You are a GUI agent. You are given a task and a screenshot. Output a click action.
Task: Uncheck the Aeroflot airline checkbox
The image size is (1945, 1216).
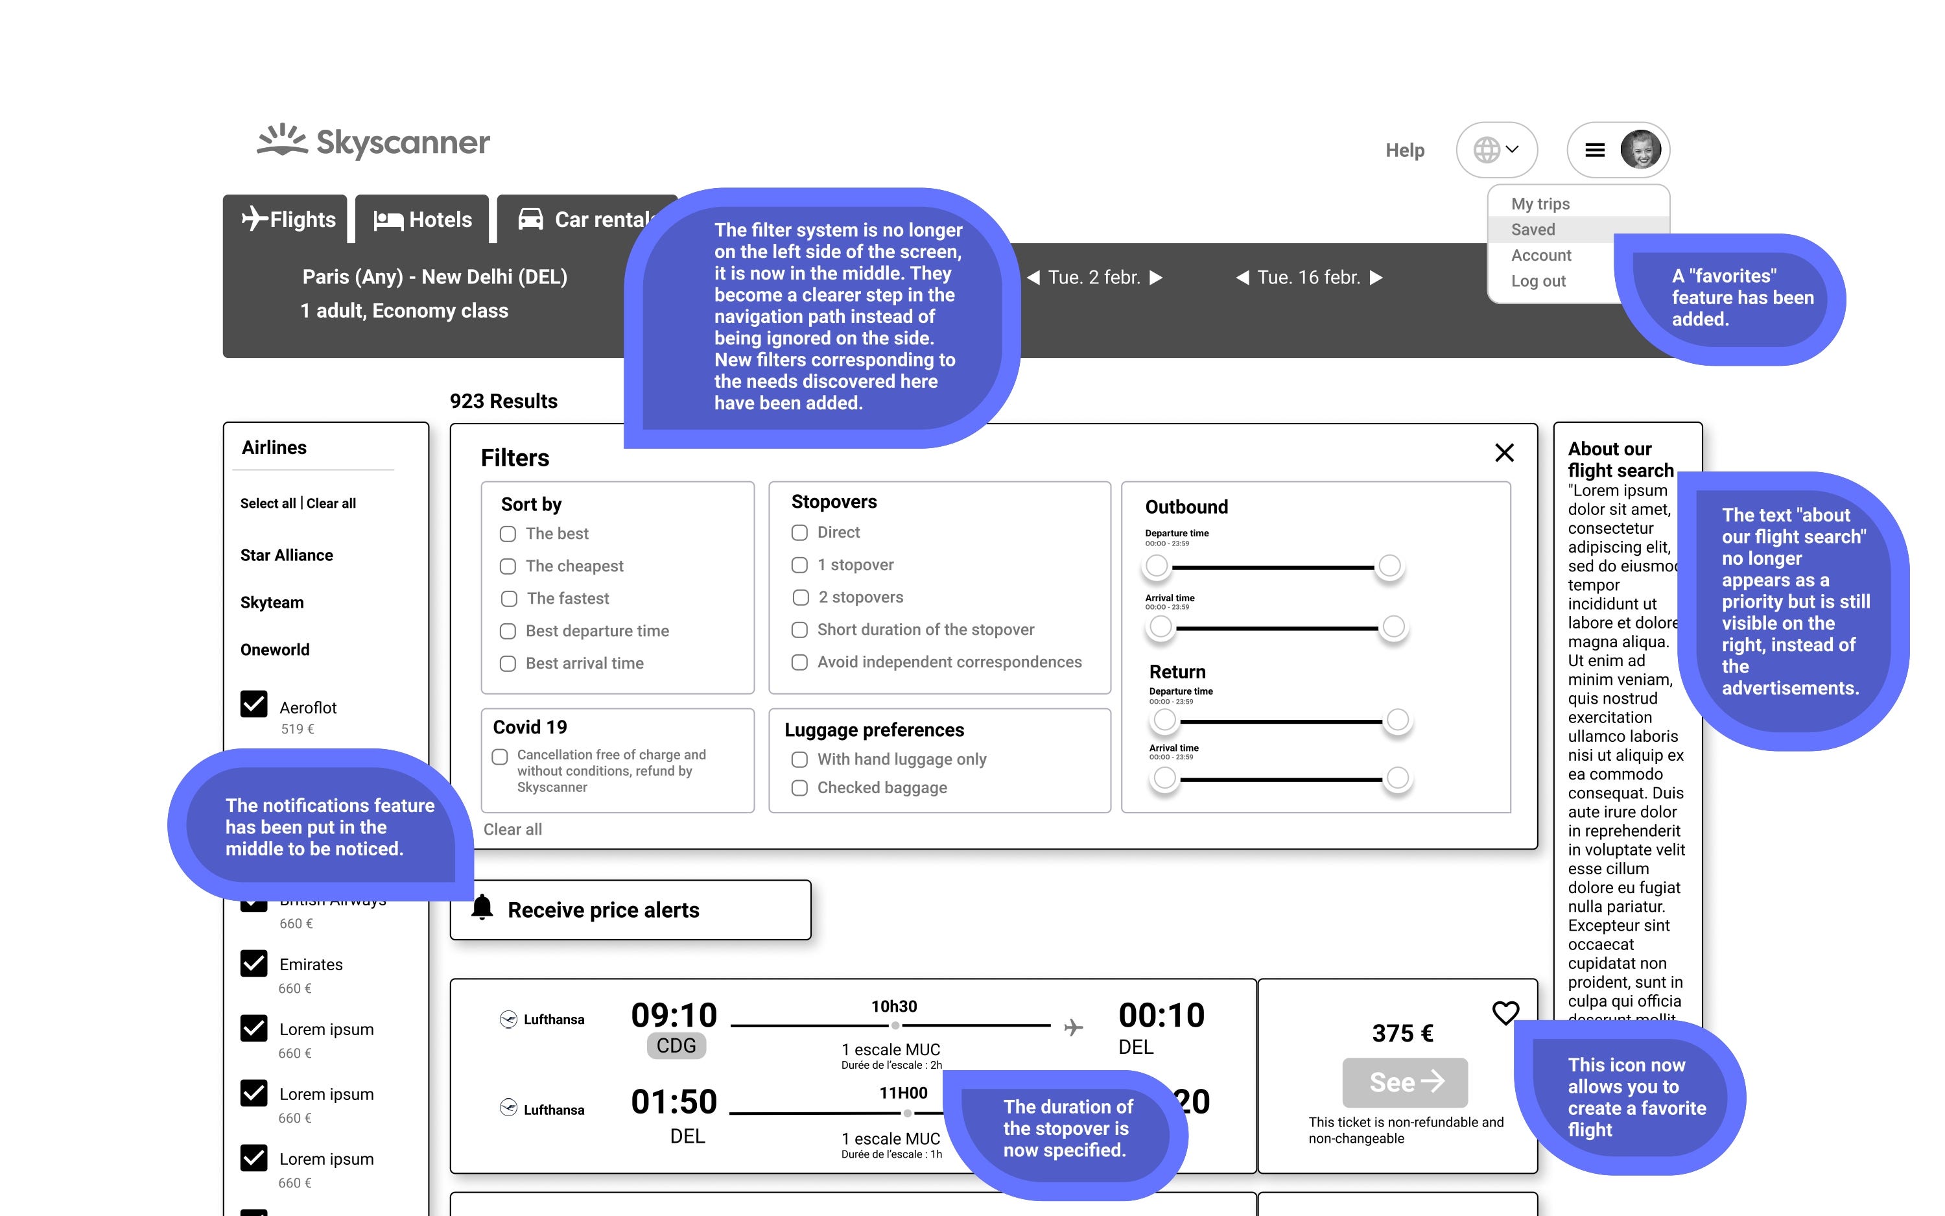pos(254,704)
